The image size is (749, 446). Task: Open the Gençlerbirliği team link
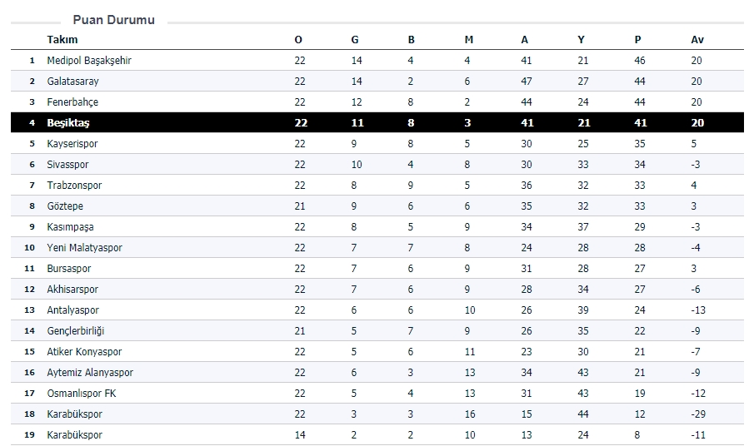coord(76,331)
